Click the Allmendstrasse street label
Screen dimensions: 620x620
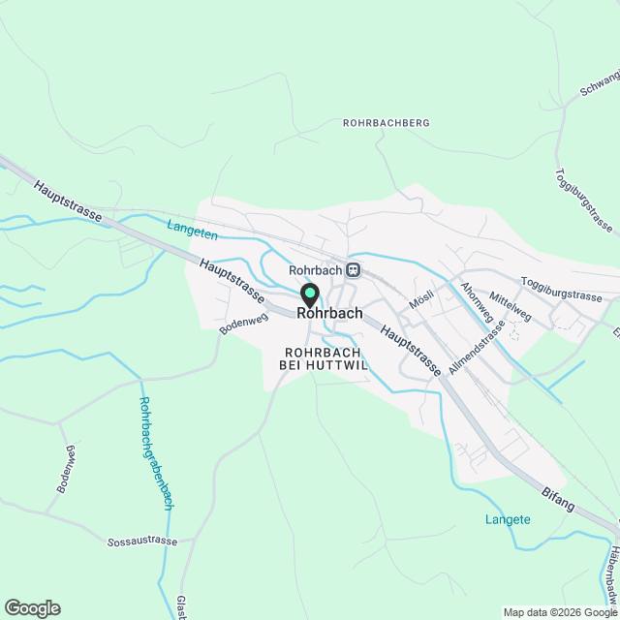(477, 348)
